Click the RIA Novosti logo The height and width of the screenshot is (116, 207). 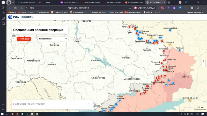21,17
